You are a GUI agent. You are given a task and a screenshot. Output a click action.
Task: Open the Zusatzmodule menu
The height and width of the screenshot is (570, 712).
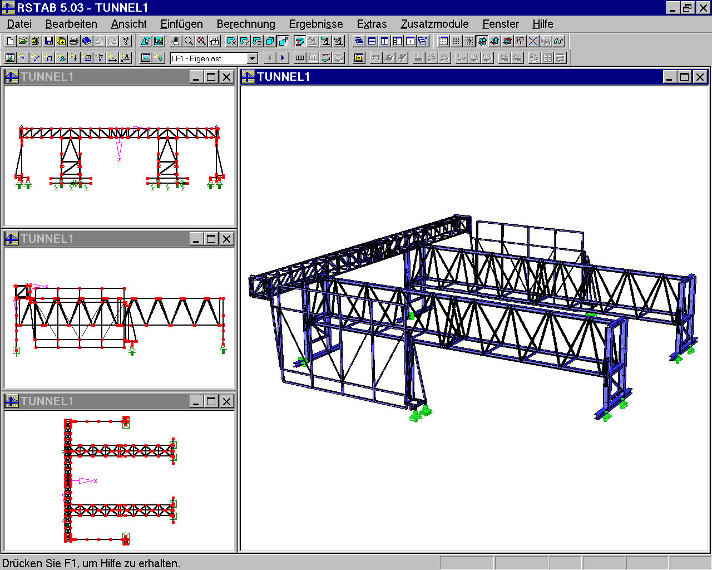(x=434, y=24)
